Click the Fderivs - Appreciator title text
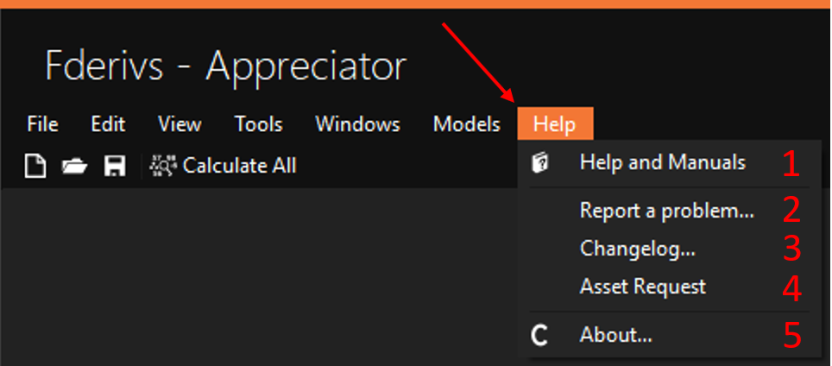 [x=226, y=66]
